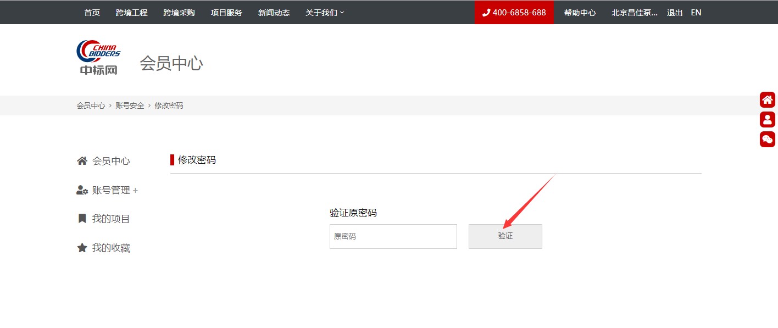
Task: Click the user-gear icon beside 账号管理
Action: coord(82,190)
